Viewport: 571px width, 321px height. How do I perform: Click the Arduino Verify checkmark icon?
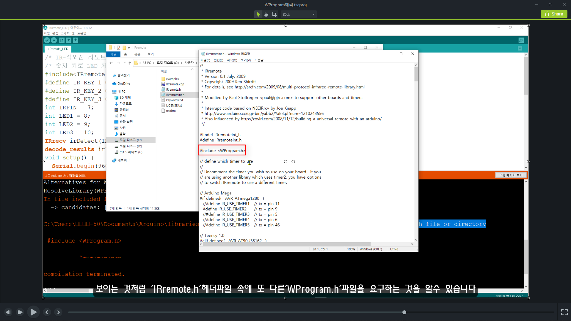click(x=47, y=40)
